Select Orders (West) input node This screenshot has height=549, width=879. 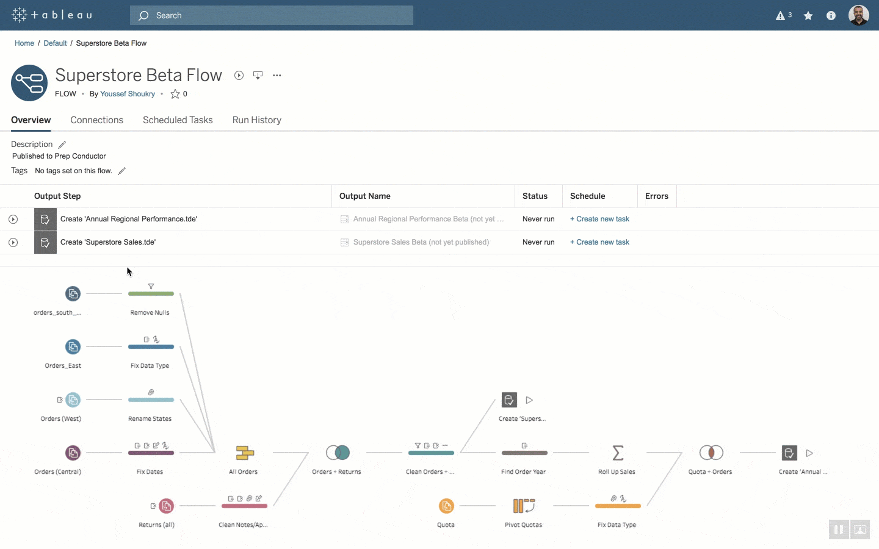(73, 400)
